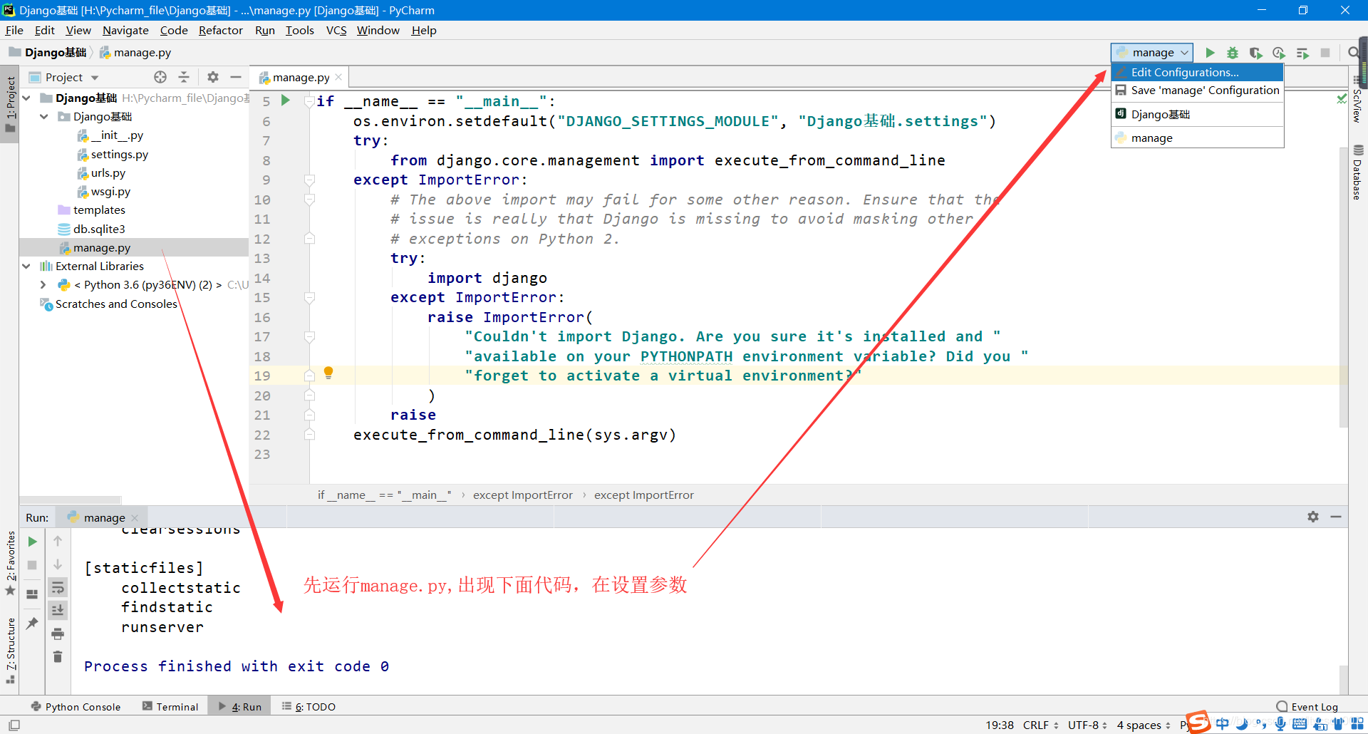This screenshot has width=1368, height=734.
Task: Open 7: Structure side panel
Action: click(x=10, y=650)
